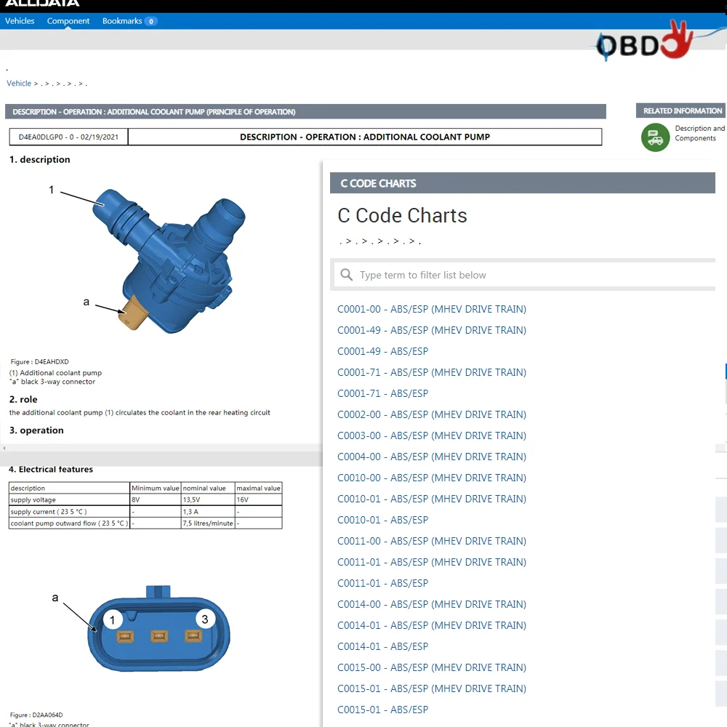Screen dimensions: 727x727
Task: Open C0015-00 - ABS/ESP (MHEV DRIVE TRAIN)
Action: [x=432, y=667]
